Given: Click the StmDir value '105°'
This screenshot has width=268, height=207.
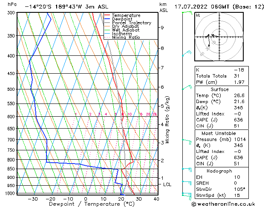Looking at the screenshot, I should pyautogui.click(x=239, y=190).
